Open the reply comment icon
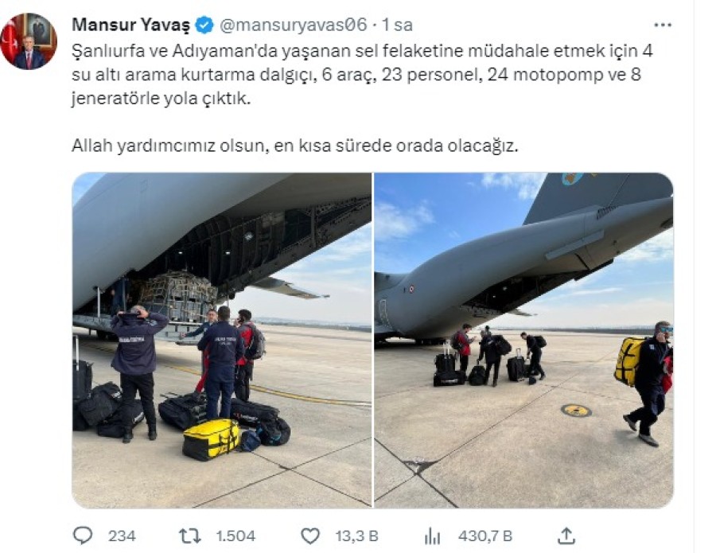Image resolution: width=716 pixels, height=553 pixels. point(83,535)
